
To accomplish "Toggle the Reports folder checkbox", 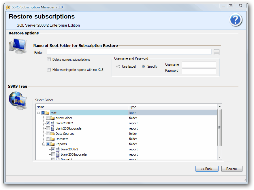I will (48, 144).
